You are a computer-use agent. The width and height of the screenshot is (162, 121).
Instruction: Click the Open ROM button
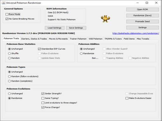(142, 9)
